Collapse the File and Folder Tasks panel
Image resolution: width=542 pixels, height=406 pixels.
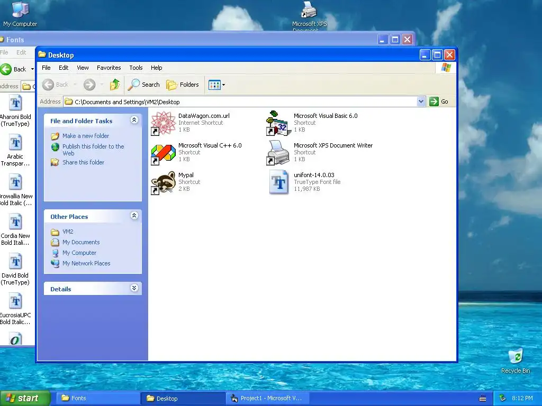click(134, 120)
